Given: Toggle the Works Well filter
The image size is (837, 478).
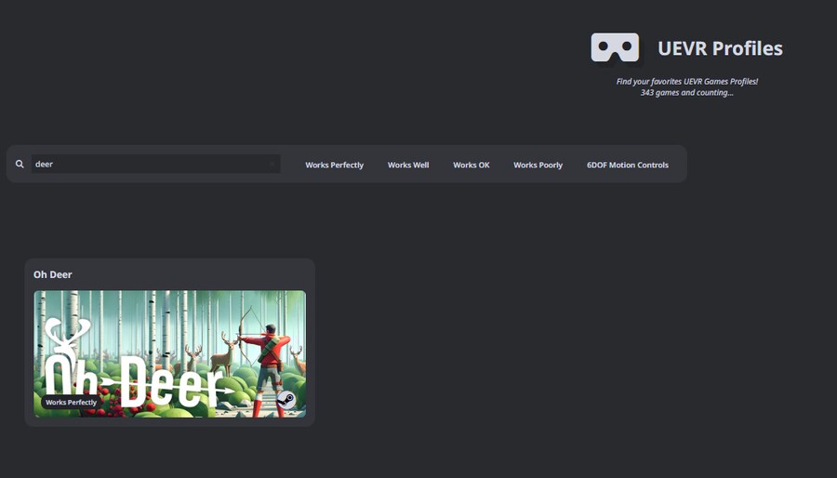Looking at the screenshot, I should [408, 166].
